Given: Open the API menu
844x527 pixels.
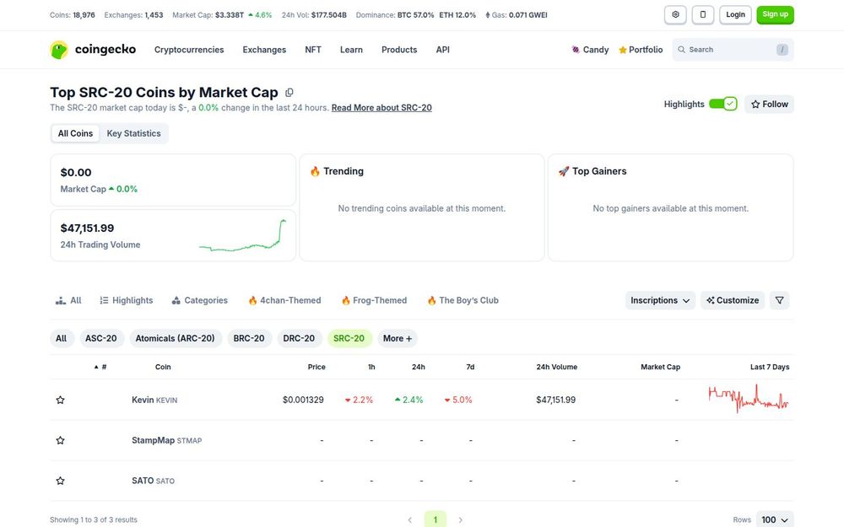Looking at the screenshot, I should pyautogui.click(x=442, y=50).
